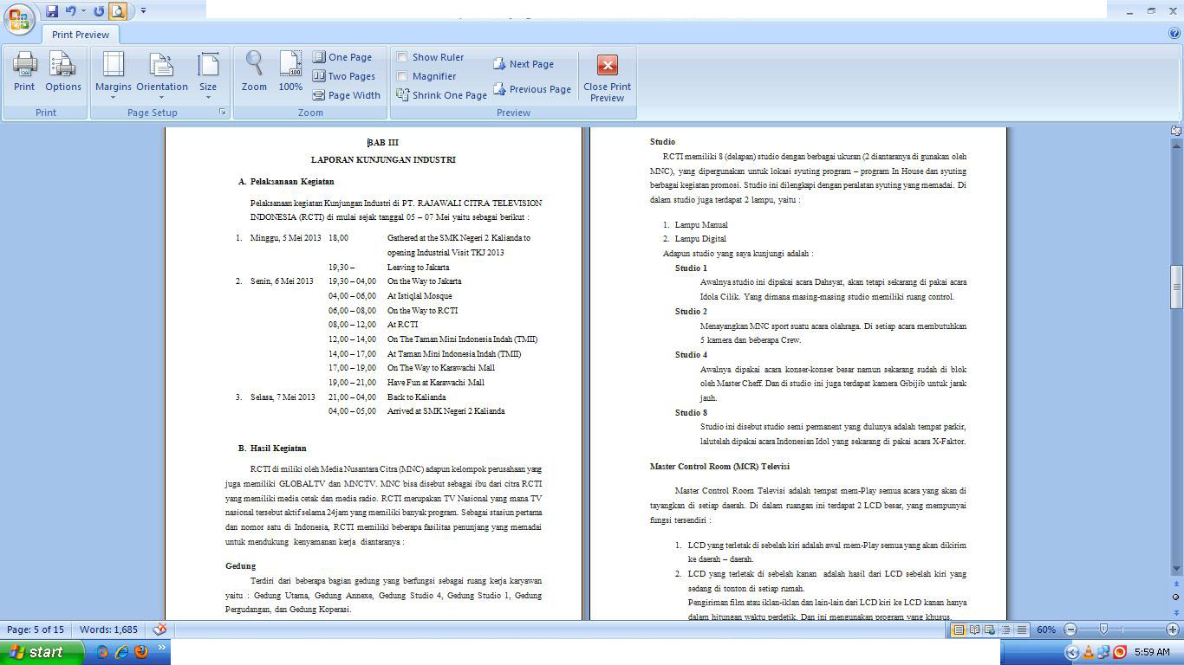Screen dimensions: 1184x665
Task: Open the Office button menu
Action: [x=18, y=19]
